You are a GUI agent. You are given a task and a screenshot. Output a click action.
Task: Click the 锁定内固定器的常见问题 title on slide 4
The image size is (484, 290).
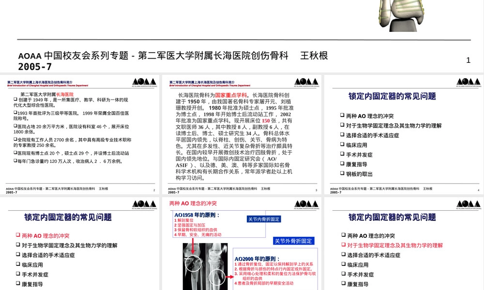tap(392, 96)
